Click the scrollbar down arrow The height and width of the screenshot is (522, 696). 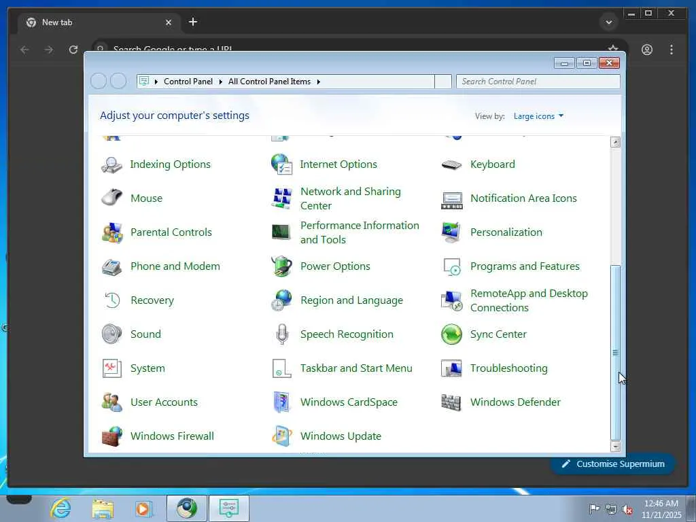click(615, 447)
